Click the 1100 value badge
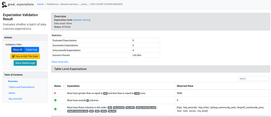The image size is (271, 117). (137, 93)
